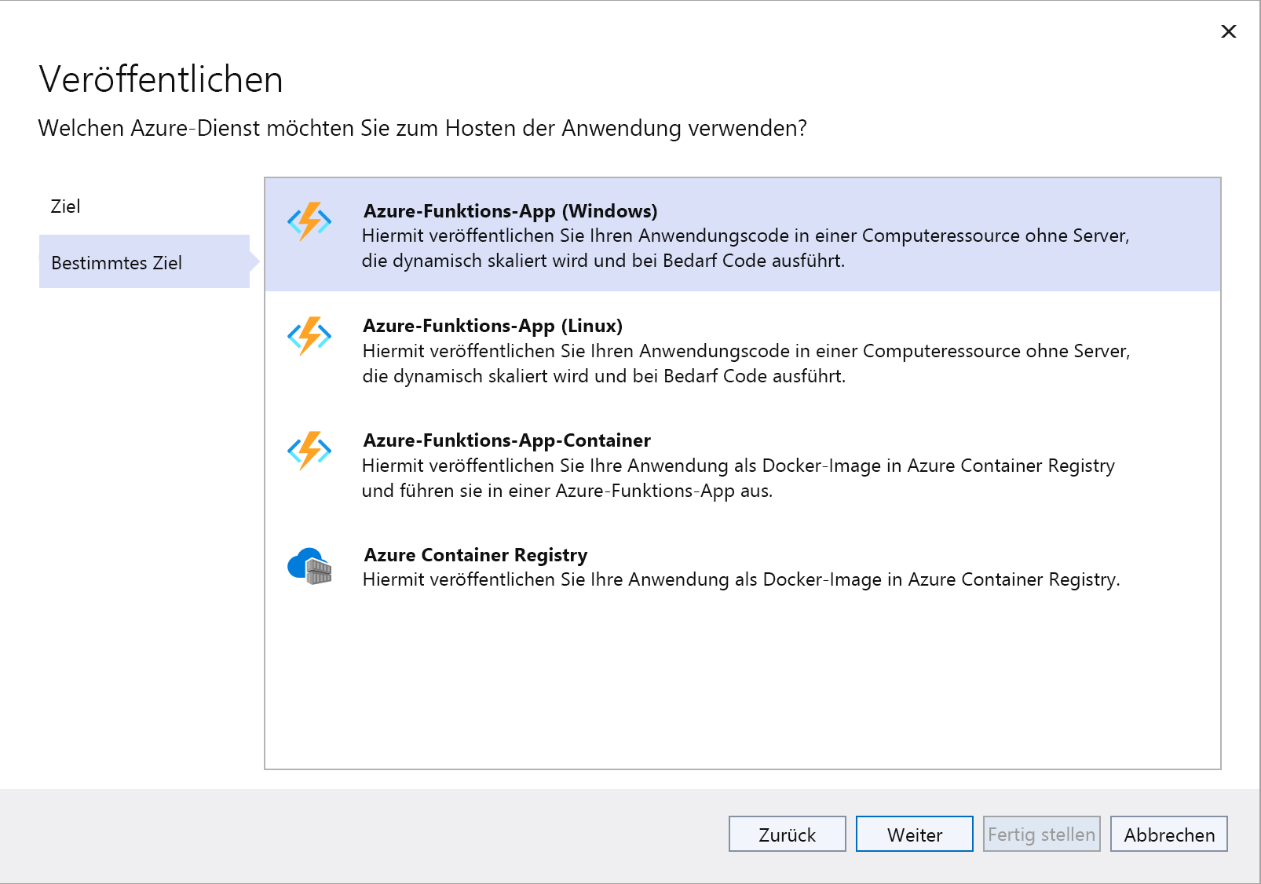
Task: Click the description under Azure-Funktions-App (Windows)
Action: point(746,248)
